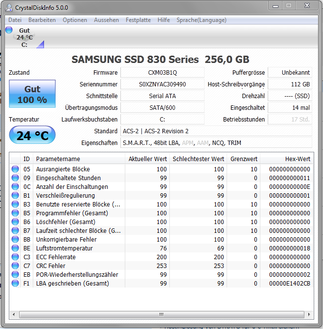The height and width of the screenshot is (329, 323).
Task: Click the Aktueller Wert column header
Action: [x=147, y=159]
